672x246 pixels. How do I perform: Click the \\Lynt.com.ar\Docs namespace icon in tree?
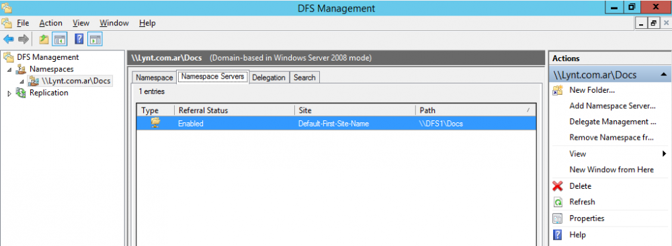(33, 81)
